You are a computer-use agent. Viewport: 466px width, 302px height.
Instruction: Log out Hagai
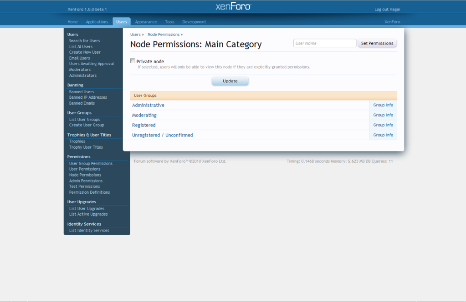pyautogui.click(x=387, y=9)
